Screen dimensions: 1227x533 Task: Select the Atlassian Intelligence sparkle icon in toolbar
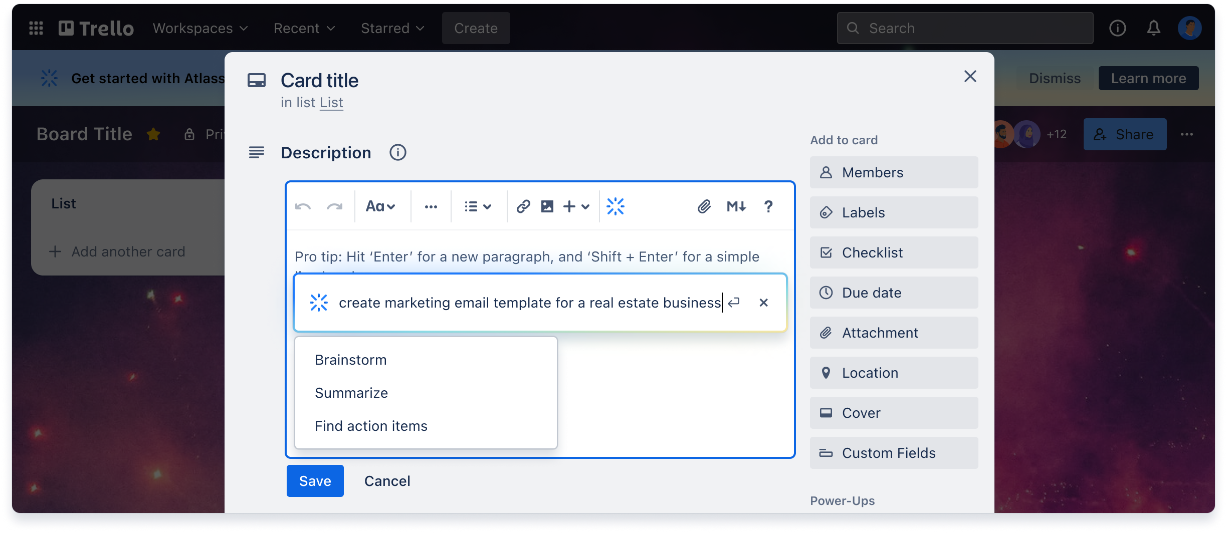click(616, 206)
